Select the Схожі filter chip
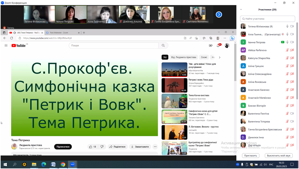This screenshot has height=169, width=299. [204, 57]
